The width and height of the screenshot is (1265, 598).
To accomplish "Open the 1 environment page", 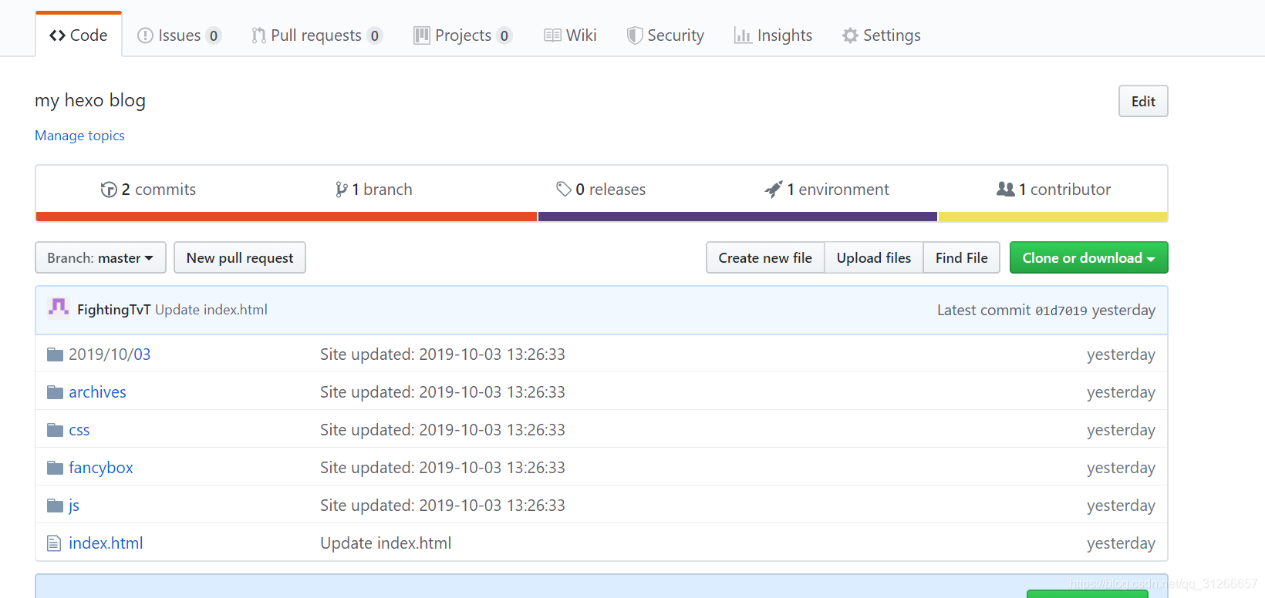I will (826, 190).
